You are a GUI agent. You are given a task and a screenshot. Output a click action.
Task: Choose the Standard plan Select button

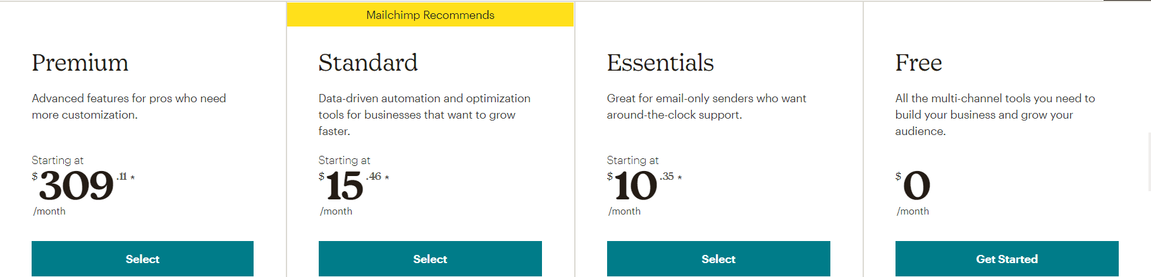pyautogui.click(x=430, y=259)
